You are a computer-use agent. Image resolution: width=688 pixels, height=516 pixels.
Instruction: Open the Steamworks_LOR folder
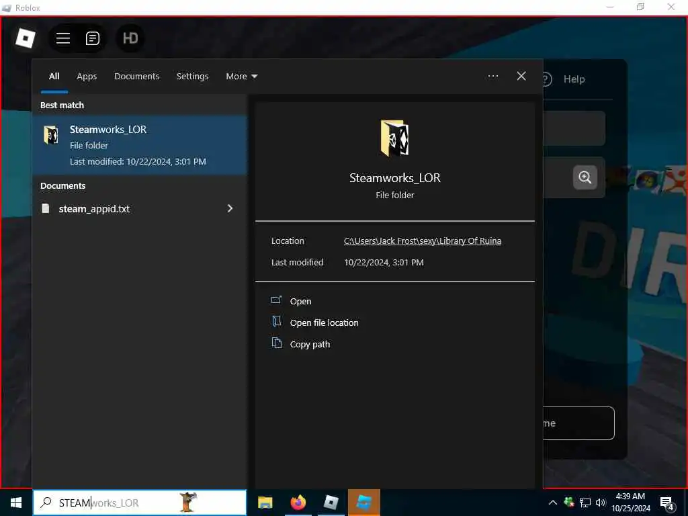[300, 302]
